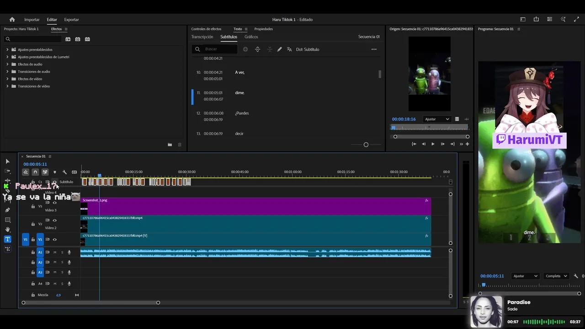The height and width of the screenshot is (329, 585).
Task: Click the timeline Add Marker icon
Action: click(x=54, y=172)
